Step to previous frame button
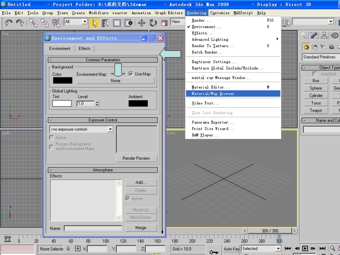This screenshot has height=255, width=340. click(x=297, y=248)
